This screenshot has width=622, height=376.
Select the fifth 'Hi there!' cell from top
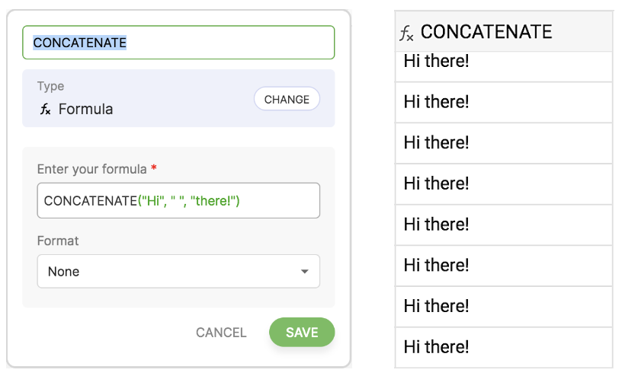[x=503, y=225]
